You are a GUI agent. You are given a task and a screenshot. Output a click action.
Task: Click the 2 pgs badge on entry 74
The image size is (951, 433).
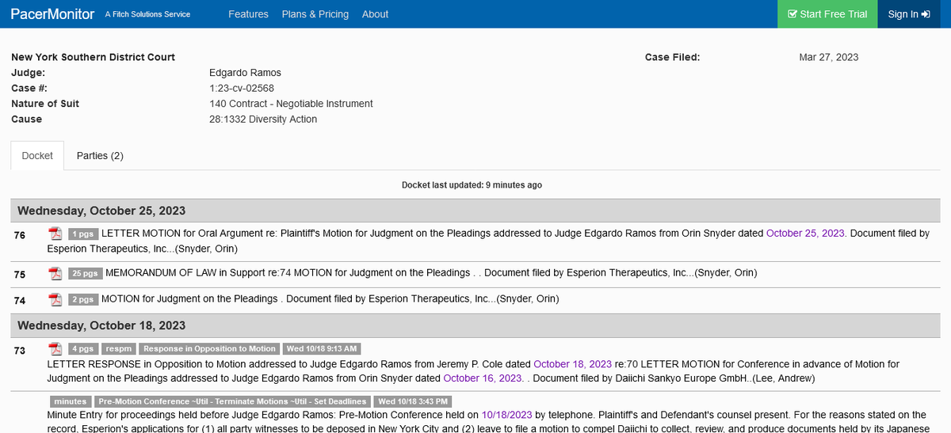click(x=82, y=299)
